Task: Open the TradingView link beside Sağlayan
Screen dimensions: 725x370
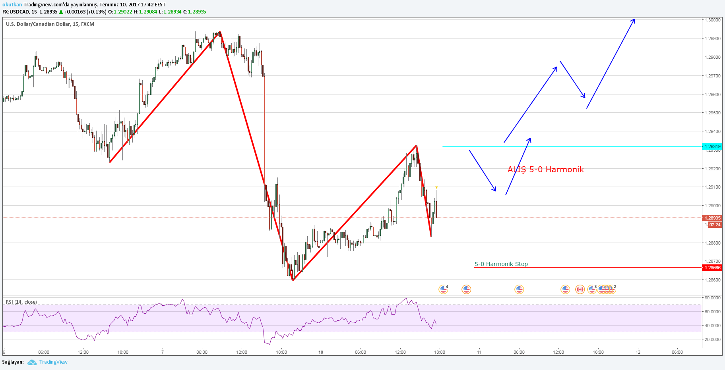Action: (53, 362)
